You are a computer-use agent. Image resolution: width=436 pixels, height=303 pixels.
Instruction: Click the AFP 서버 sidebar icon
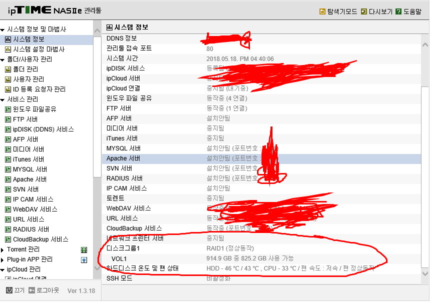8,139
